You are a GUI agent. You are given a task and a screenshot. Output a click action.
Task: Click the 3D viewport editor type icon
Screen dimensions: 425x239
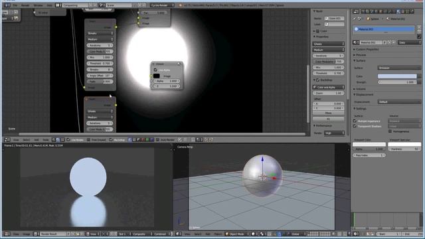179,234
